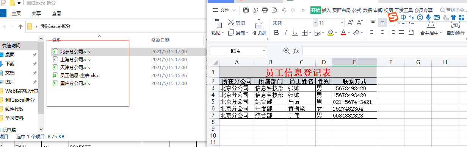Screen dimensions: 467x147
Task: Click the Print icon in WPS toolbar
Action: (x=265, y=10)
